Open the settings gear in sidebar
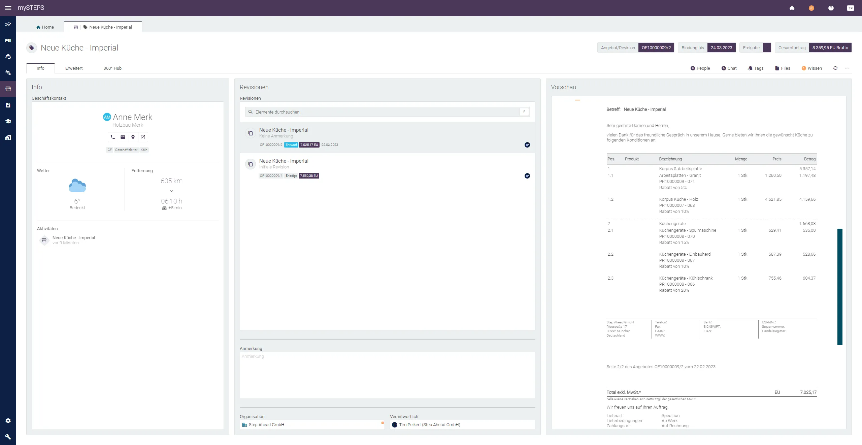862x445 pixels. (8, 421)
